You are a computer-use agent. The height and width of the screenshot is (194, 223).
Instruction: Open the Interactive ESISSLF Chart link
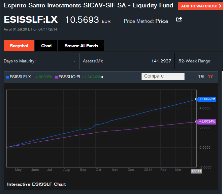click(36, 184)
